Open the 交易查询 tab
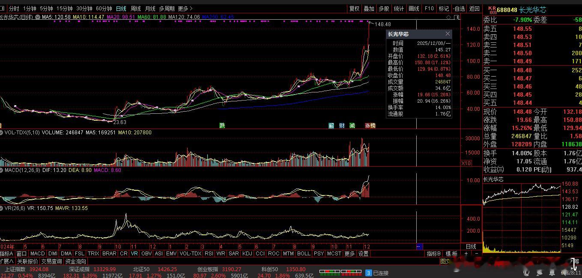The width and height of the screenshot is (582, 278). click(x=51, y=261)
